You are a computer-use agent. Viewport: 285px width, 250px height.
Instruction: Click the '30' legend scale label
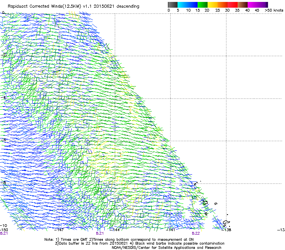(x=227, y=10)
